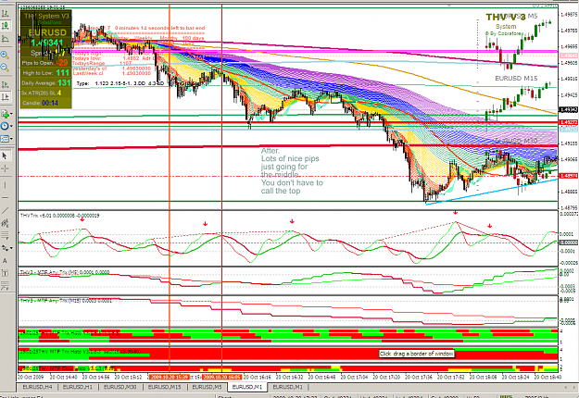Click the 'Click, drag a border of window' tooltip
Viewport: 579px width, 398px height.
coord(416,354)
